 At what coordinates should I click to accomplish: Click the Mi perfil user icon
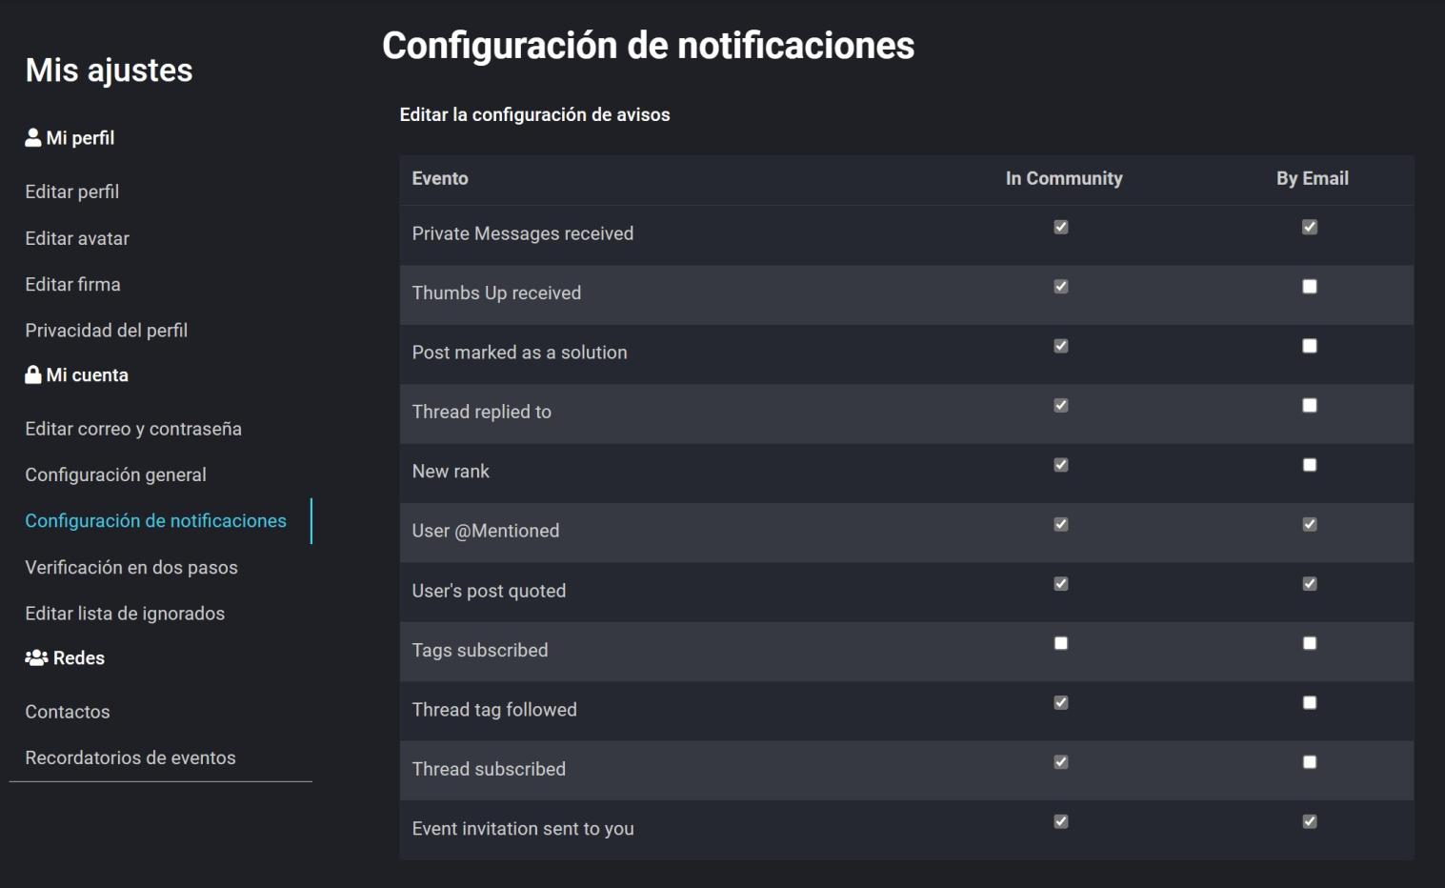coord(33,137)
